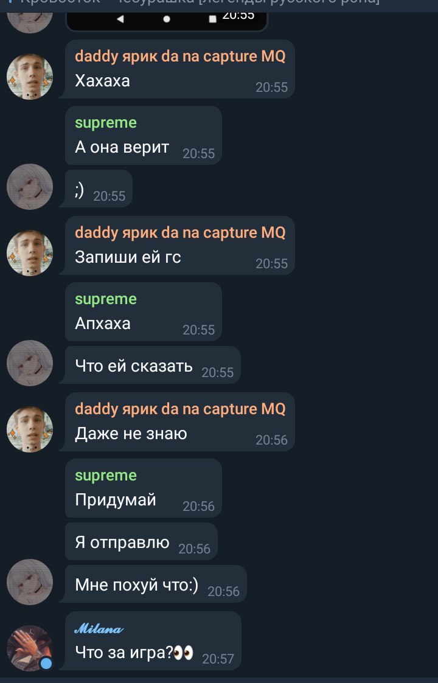
Task: Tap the avatar next to the ;) message
Action: coord(30,187)
